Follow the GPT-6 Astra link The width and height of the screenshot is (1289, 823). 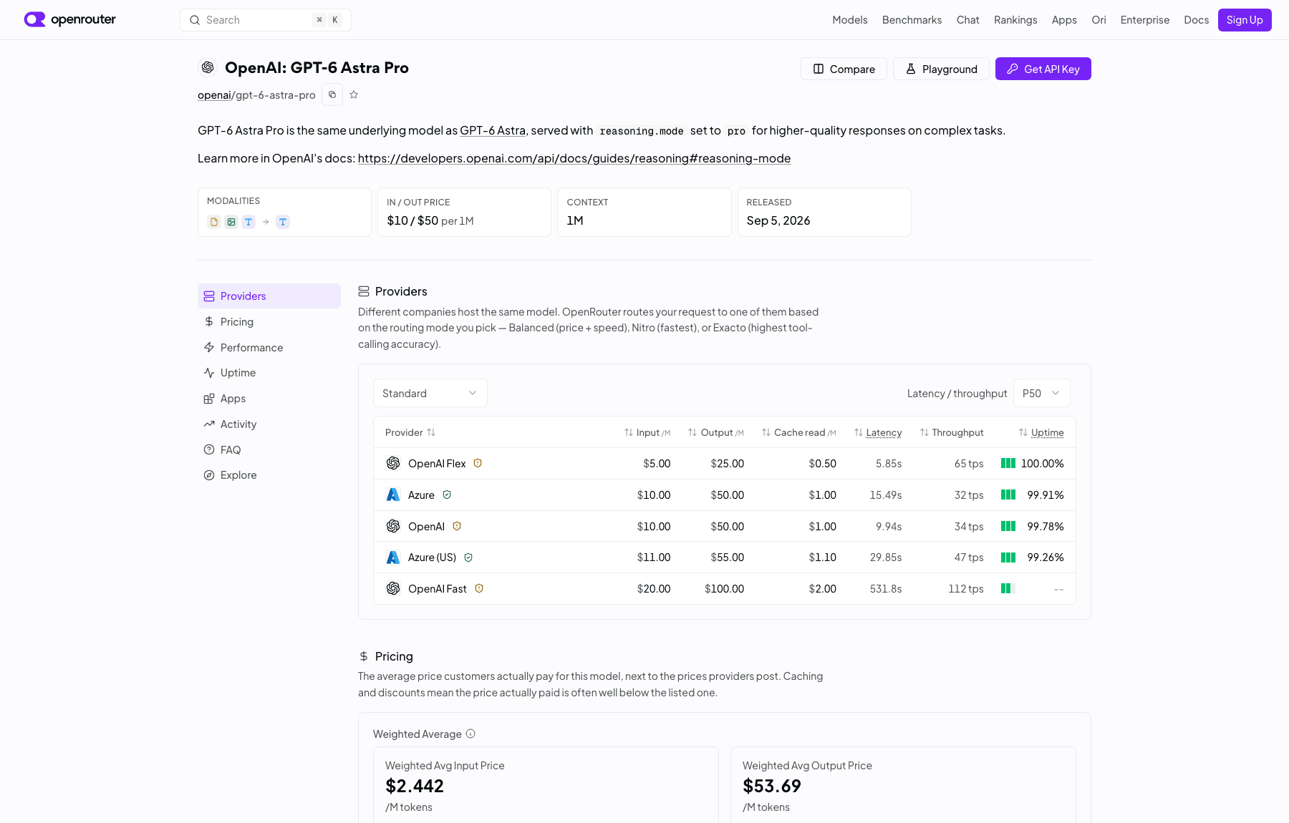coord(493,130)
